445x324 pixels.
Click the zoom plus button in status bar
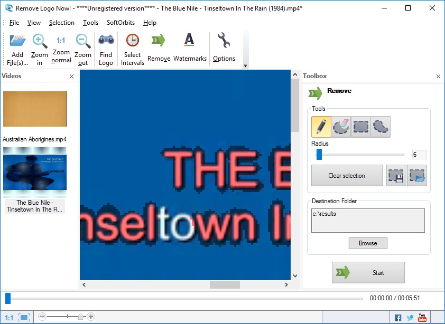91,316
